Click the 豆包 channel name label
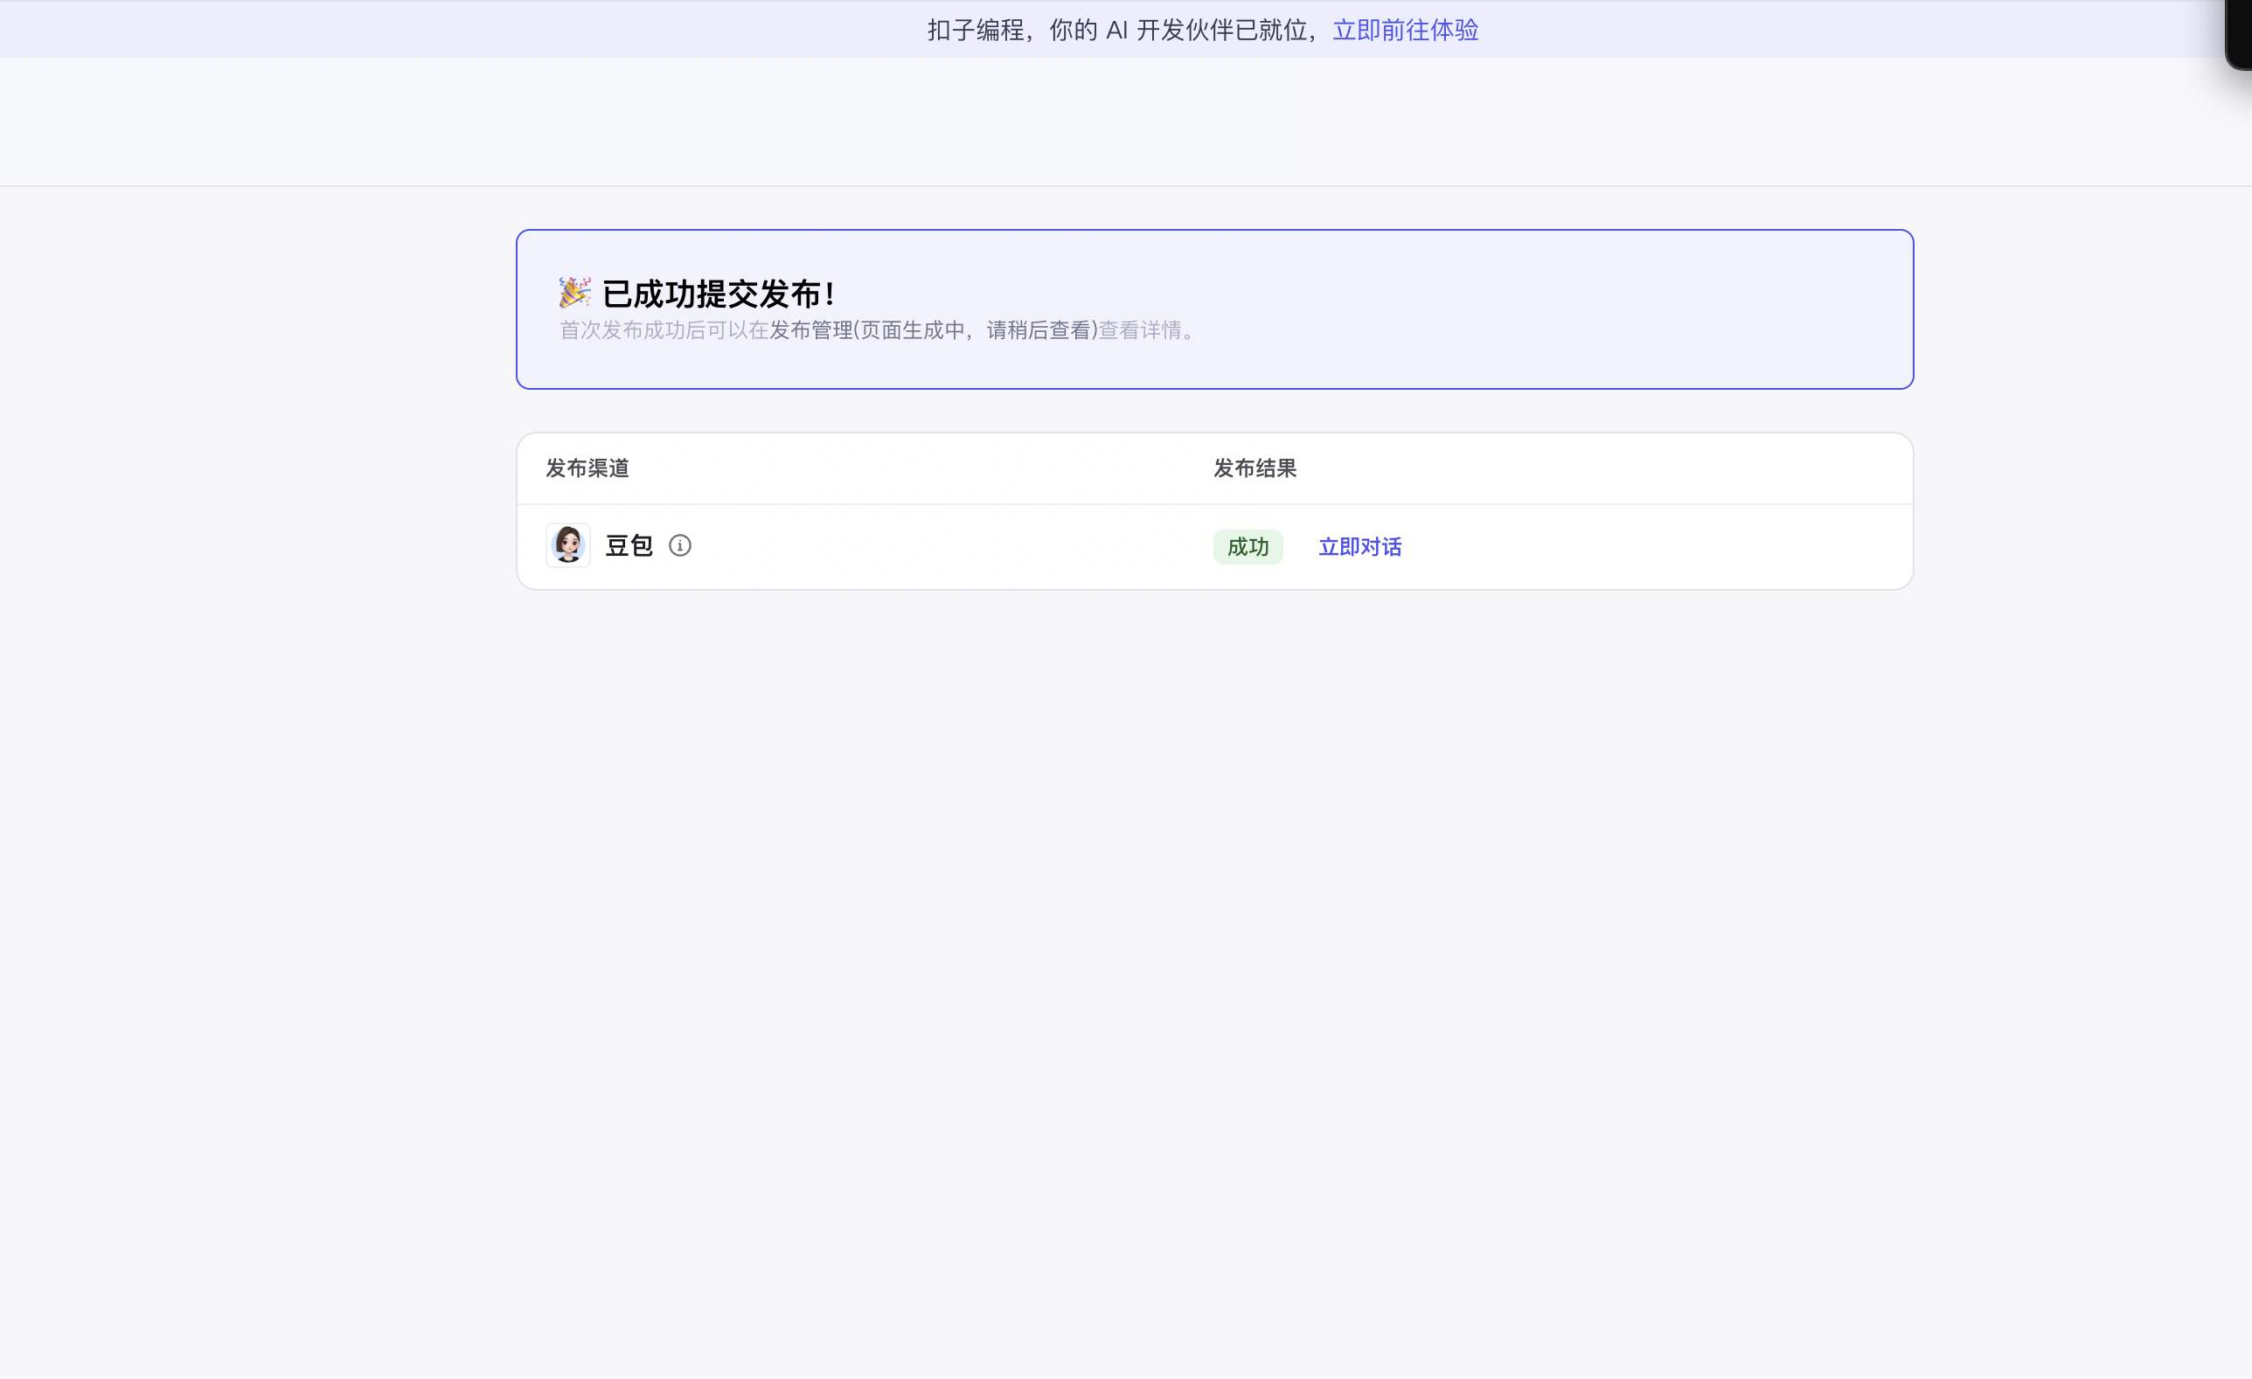The image size is (2252, 1379). pyautogui.click(x=629, y=545)
